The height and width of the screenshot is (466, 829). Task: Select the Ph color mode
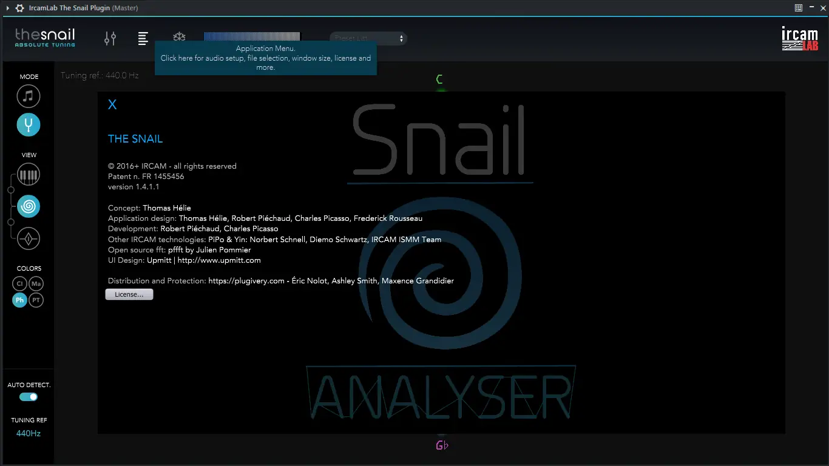click(x=20, y=300)
